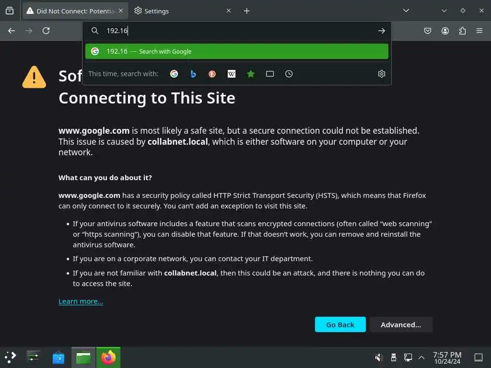
Task: Search this time with DuckDuckGo icon
Action: (212, 74)
